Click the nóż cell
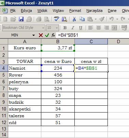The width and height of the screenshot is (129, 138). [25, 123]
